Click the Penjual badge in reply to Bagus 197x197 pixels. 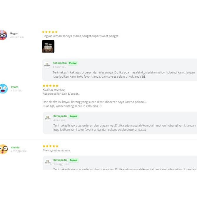[x=73, y=63]
